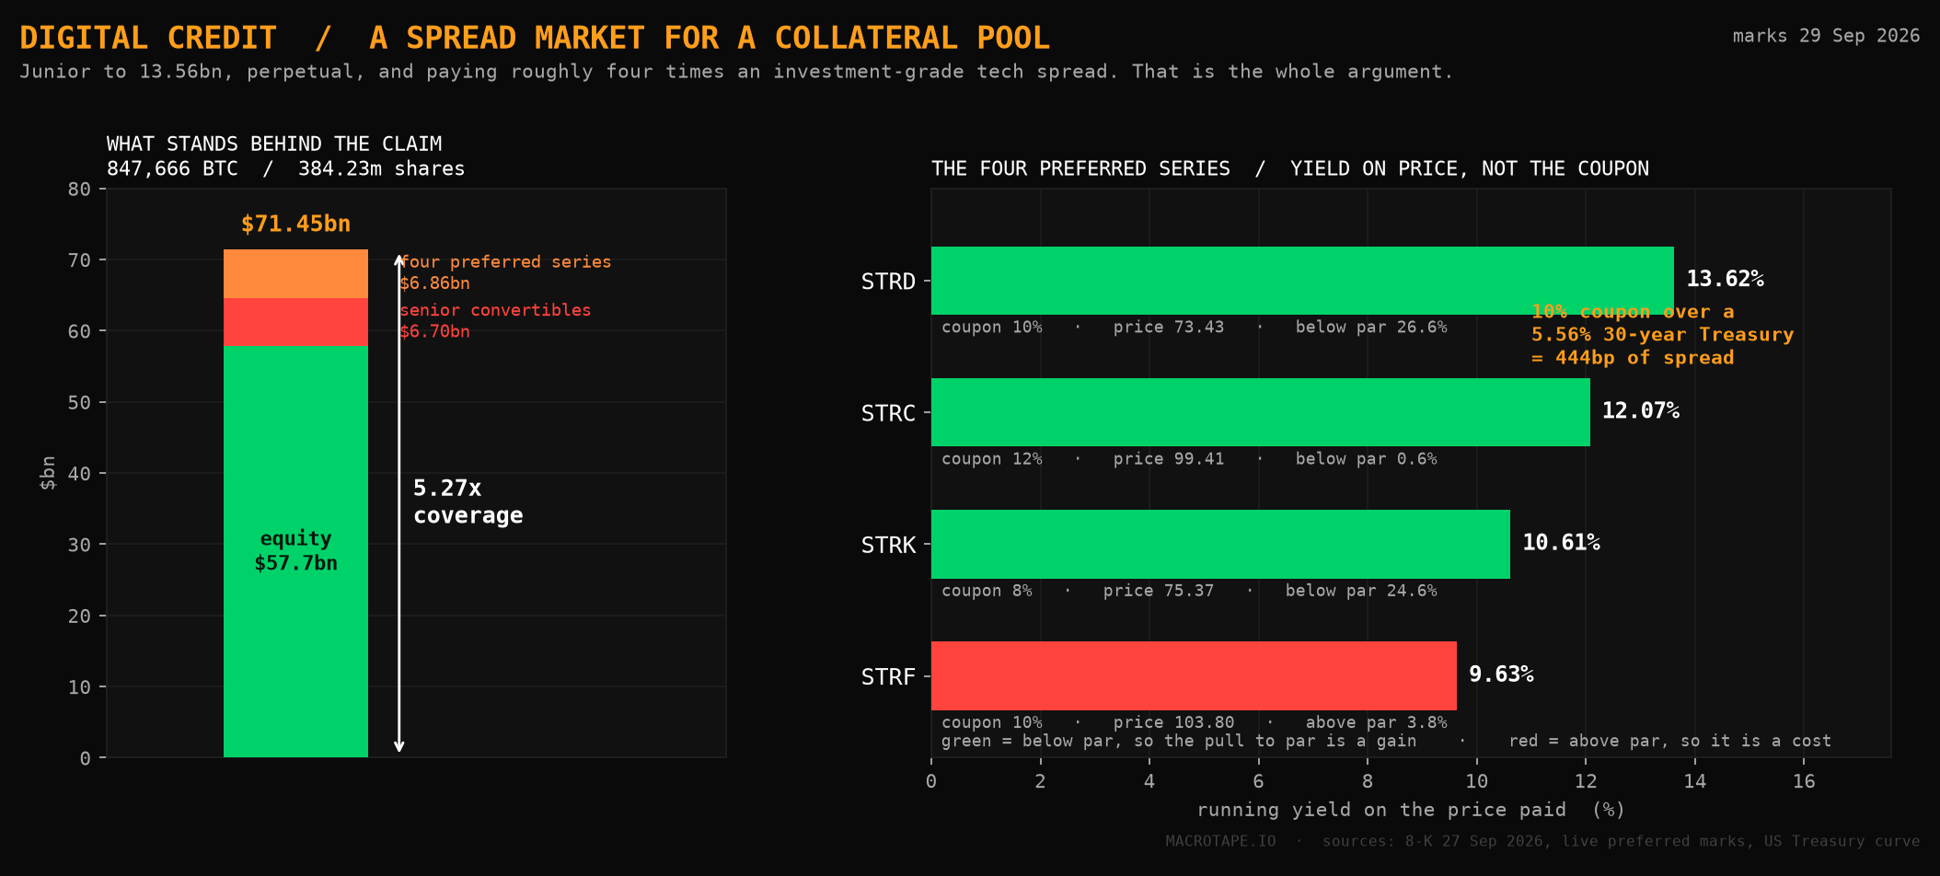Select the 12.07% yield value

tap(1641, 410)
